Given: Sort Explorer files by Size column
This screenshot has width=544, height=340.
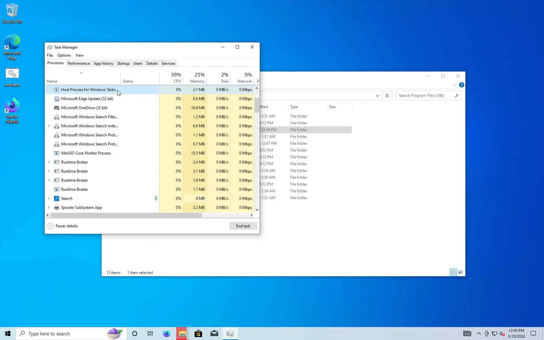Looking at the screenshot, I should (339, 107).
